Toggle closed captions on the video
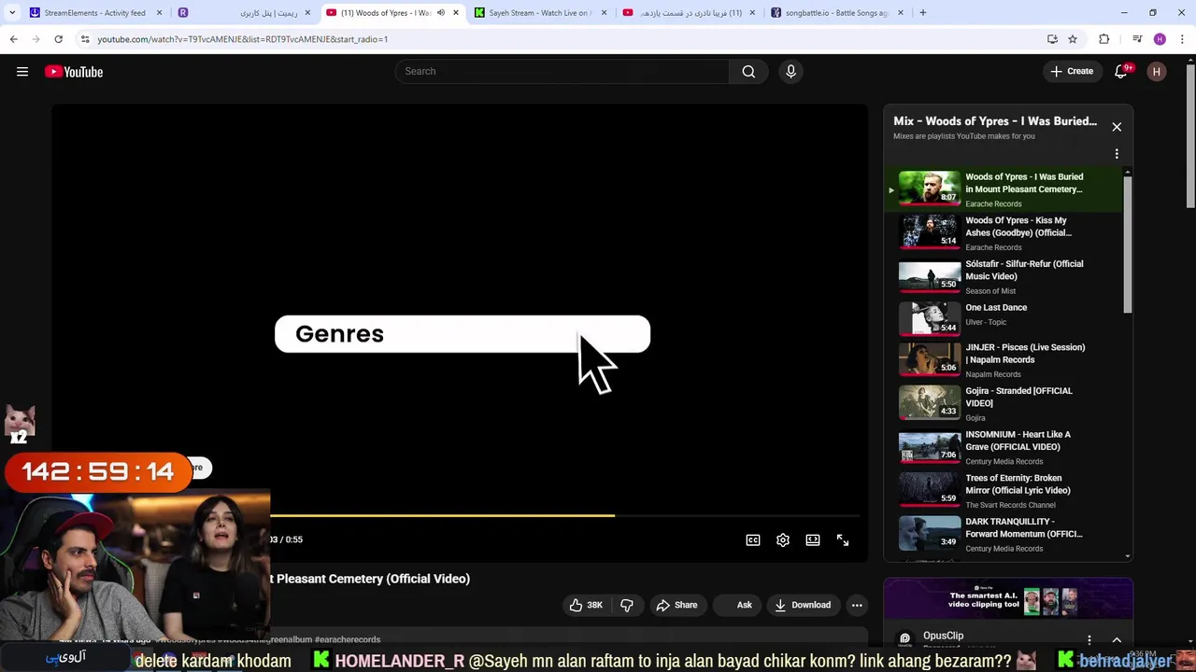 tap(753, 540)
